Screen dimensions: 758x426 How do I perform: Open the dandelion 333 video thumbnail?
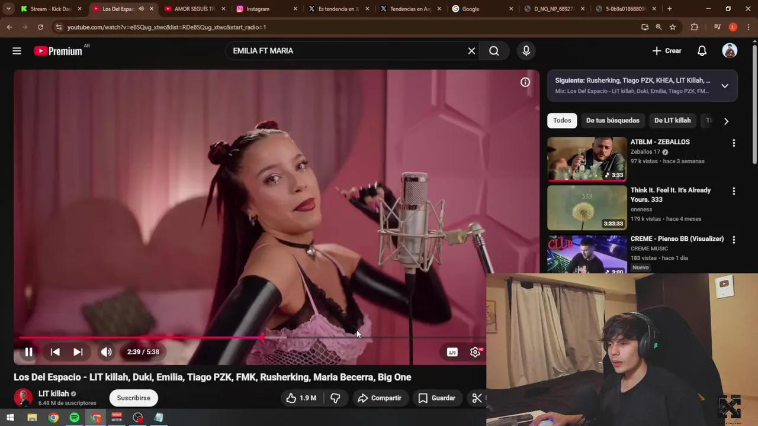coord(587,208)
